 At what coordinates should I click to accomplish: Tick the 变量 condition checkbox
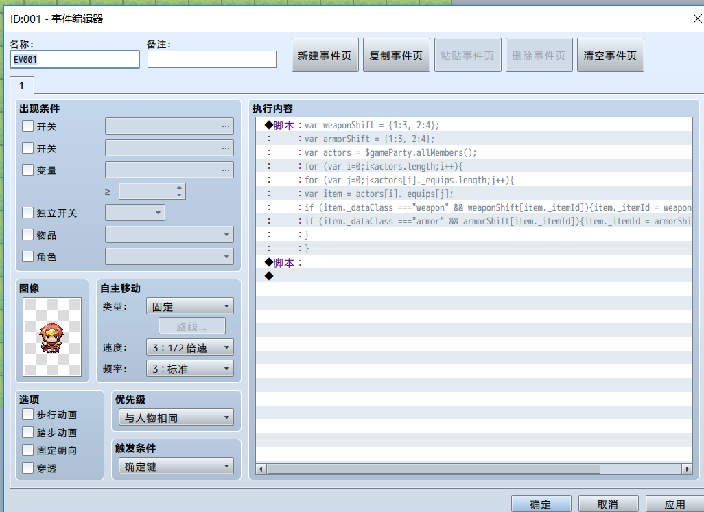[x=28, y=170]
